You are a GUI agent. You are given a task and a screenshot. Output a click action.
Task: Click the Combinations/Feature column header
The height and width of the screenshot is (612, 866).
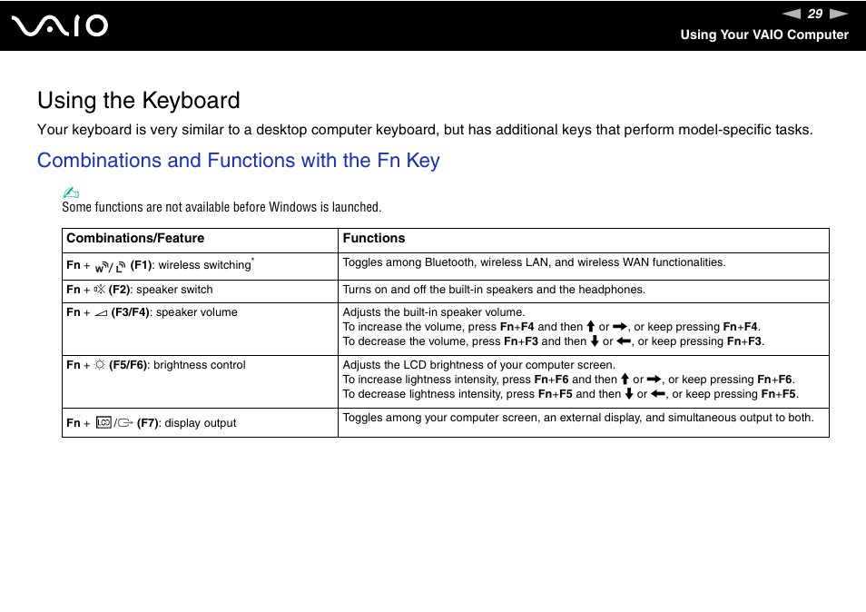tap(135, 238)
